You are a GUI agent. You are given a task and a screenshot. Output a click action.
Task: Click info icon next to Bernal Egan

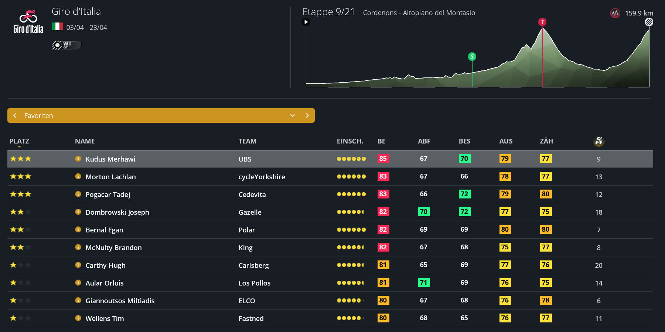(78, 229)
